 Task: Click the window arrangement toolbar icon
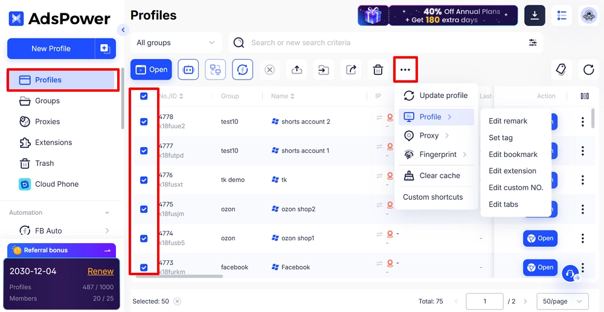216,69
